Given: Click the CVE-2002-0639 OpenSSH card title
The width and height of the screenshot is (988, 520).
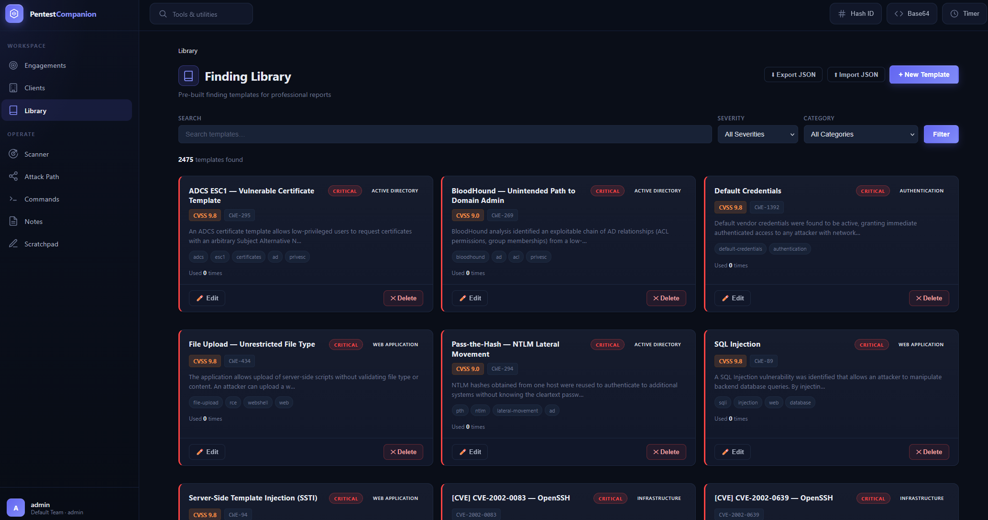Looking at the screenshot, I should point(774,498).
